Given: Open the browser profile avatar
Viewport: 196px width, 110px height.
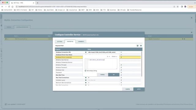Looking at the screenshot, I should 185,7.
